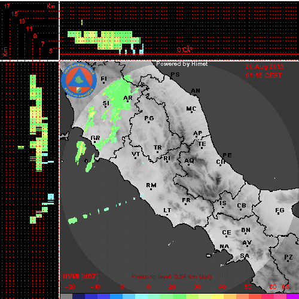Select the SA city label
The height and width of the screenshot is (299, 299).
pos(245,256)
